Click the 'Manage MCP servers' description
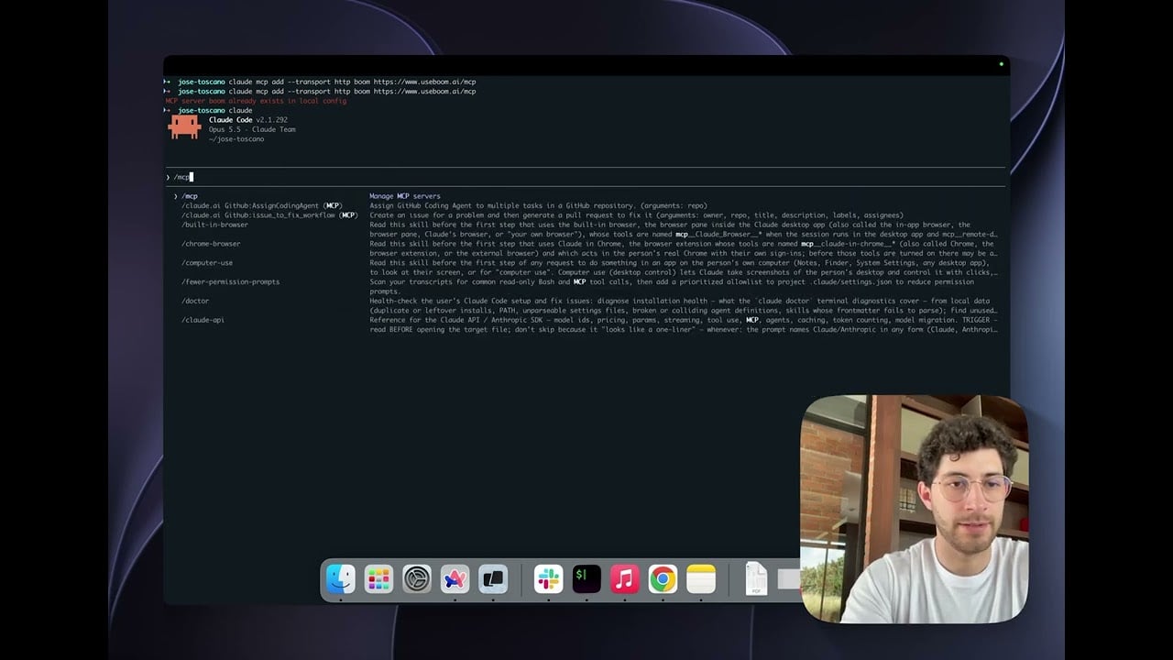The image size is (1173, 660). coord(405,196)
